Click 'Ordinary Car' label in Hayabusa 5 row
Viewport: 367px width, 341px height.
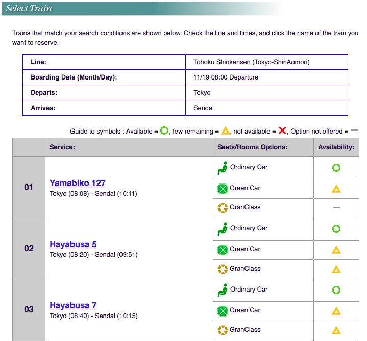point(249,228)
